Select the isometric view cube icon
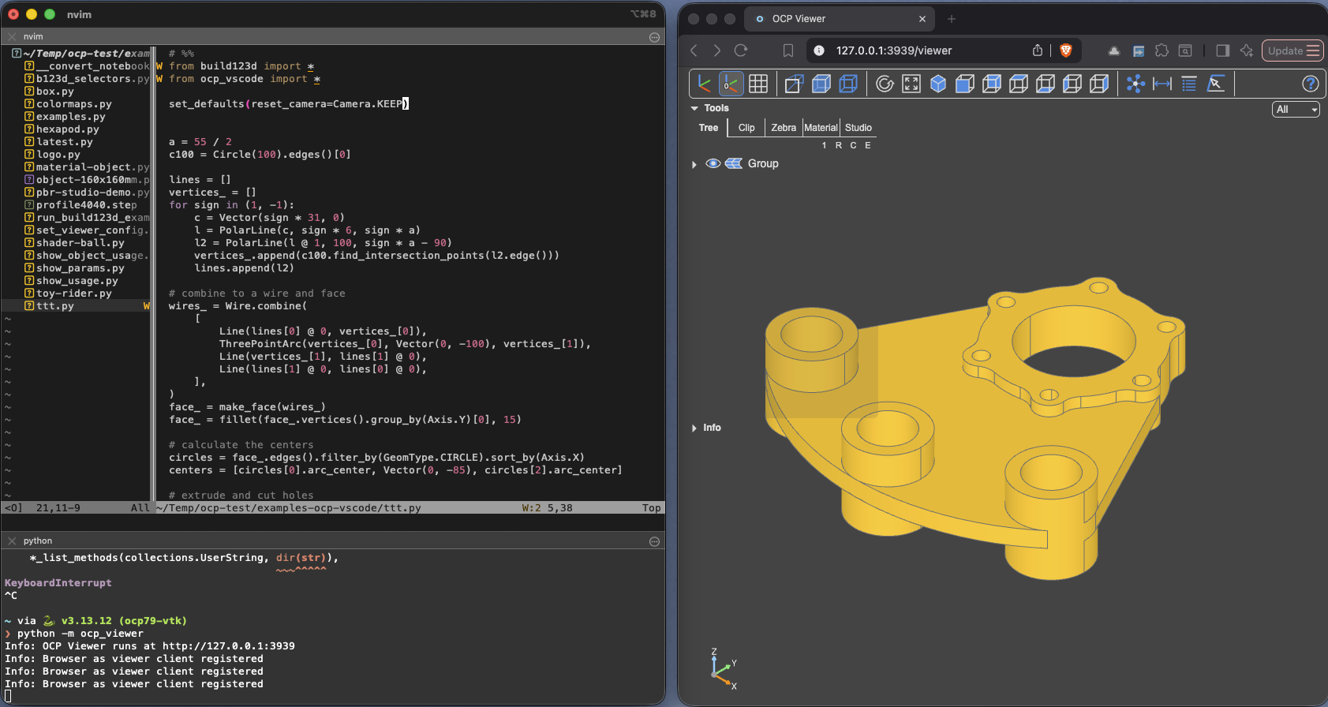Viewport: 1328px width, 707px height. click(x=938, y=84)
